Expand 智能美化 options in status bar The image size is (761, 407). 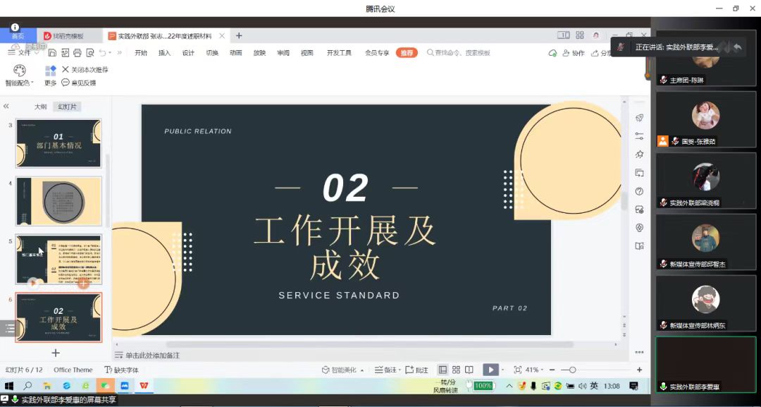click(343, 370)
